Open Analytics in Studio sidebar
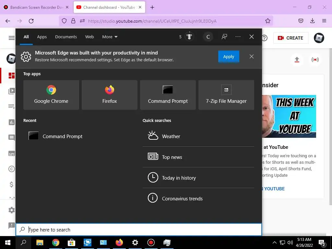Image resolution: width=332 pixels, height=249 pixels. [x=11, y=122]
